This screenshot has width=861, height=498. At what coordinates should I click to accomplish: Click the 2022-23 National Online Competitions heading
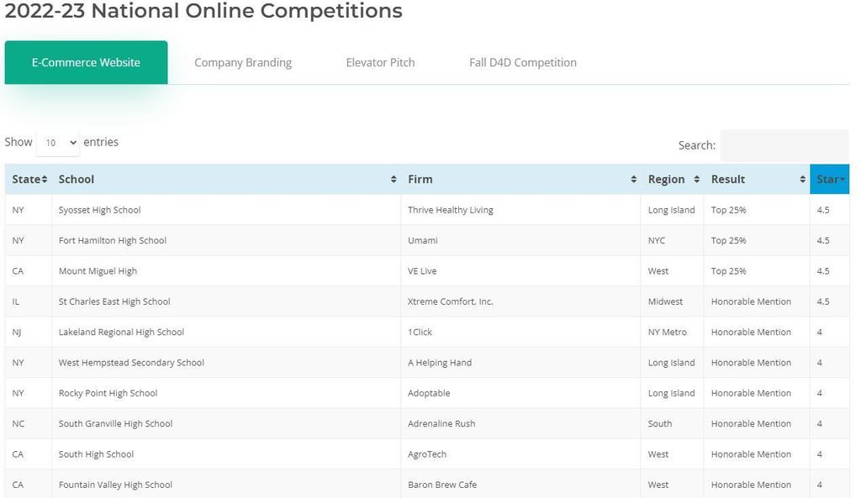pyautogui.click(x=203, y=10)
